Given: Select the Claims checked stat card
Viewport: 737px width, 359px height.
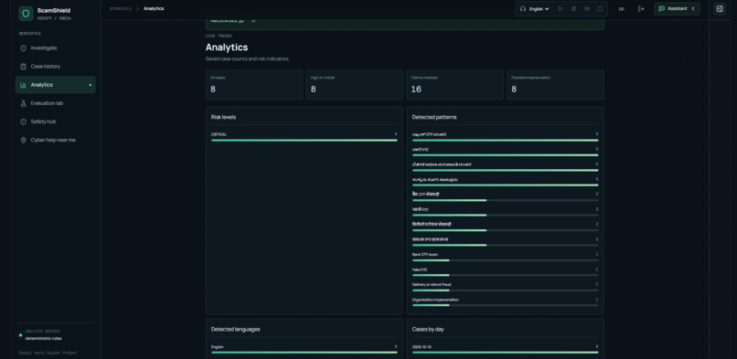Looking at the screenshot, I should 454,85.
